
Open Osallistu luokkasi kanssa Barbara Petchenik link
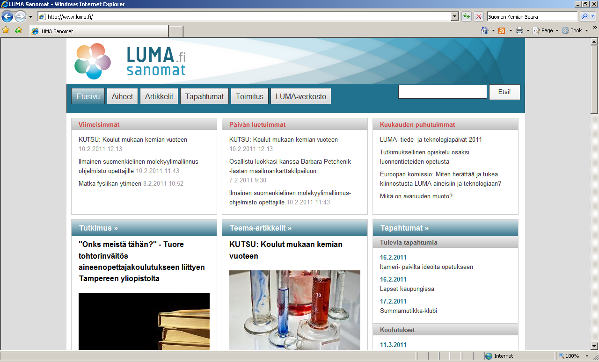pos(290,166)
